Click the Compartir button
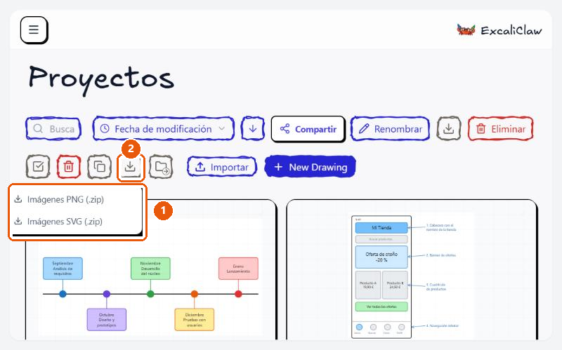562x350 pixels. coord(308,129)
